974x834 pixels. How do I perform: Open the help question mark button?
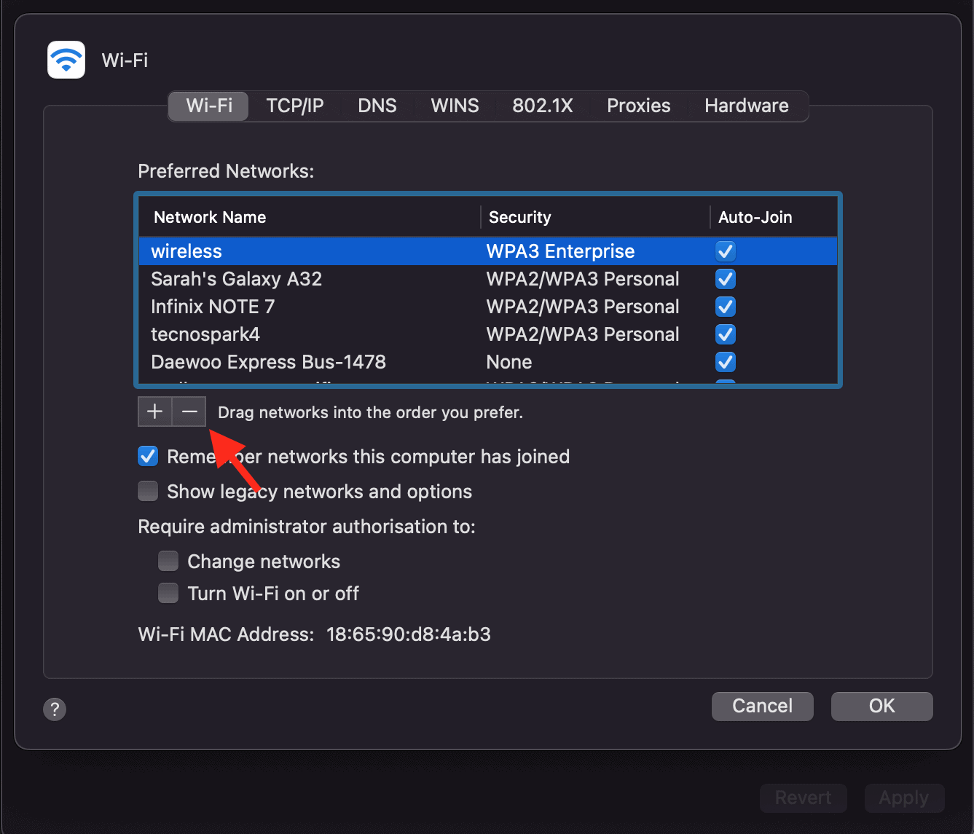55,709
